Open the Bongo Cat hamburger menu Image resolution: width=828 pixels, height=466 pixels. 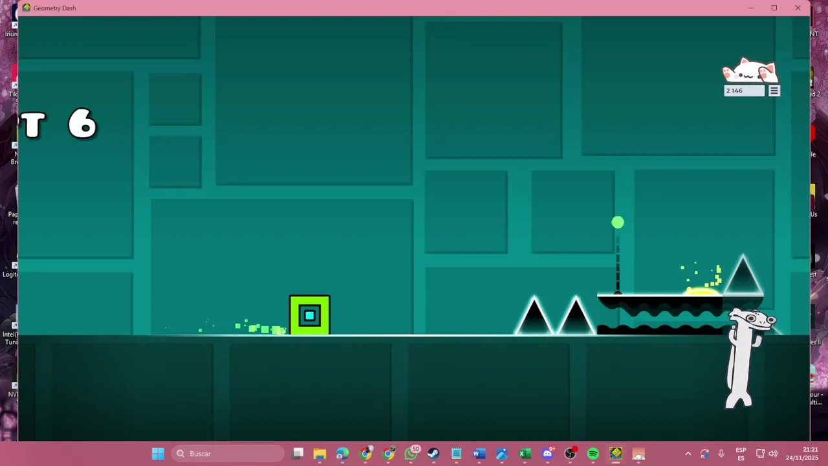(774, 91)
